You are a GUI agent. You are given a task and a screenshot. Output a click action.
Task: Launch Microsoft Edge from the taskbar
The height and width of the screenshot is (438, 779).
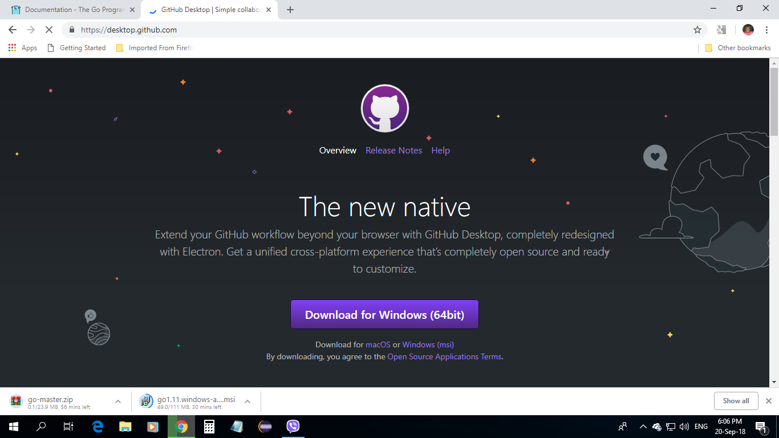(98, 427)
